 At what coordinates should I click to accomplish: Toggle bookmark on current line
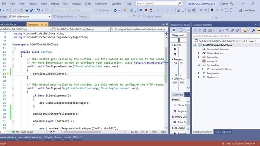coord(212,10)
